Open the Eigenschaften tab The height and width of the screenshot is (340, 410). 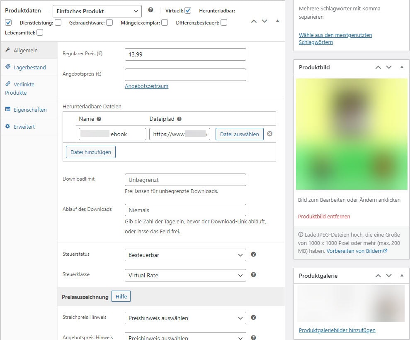coord(30,110)
